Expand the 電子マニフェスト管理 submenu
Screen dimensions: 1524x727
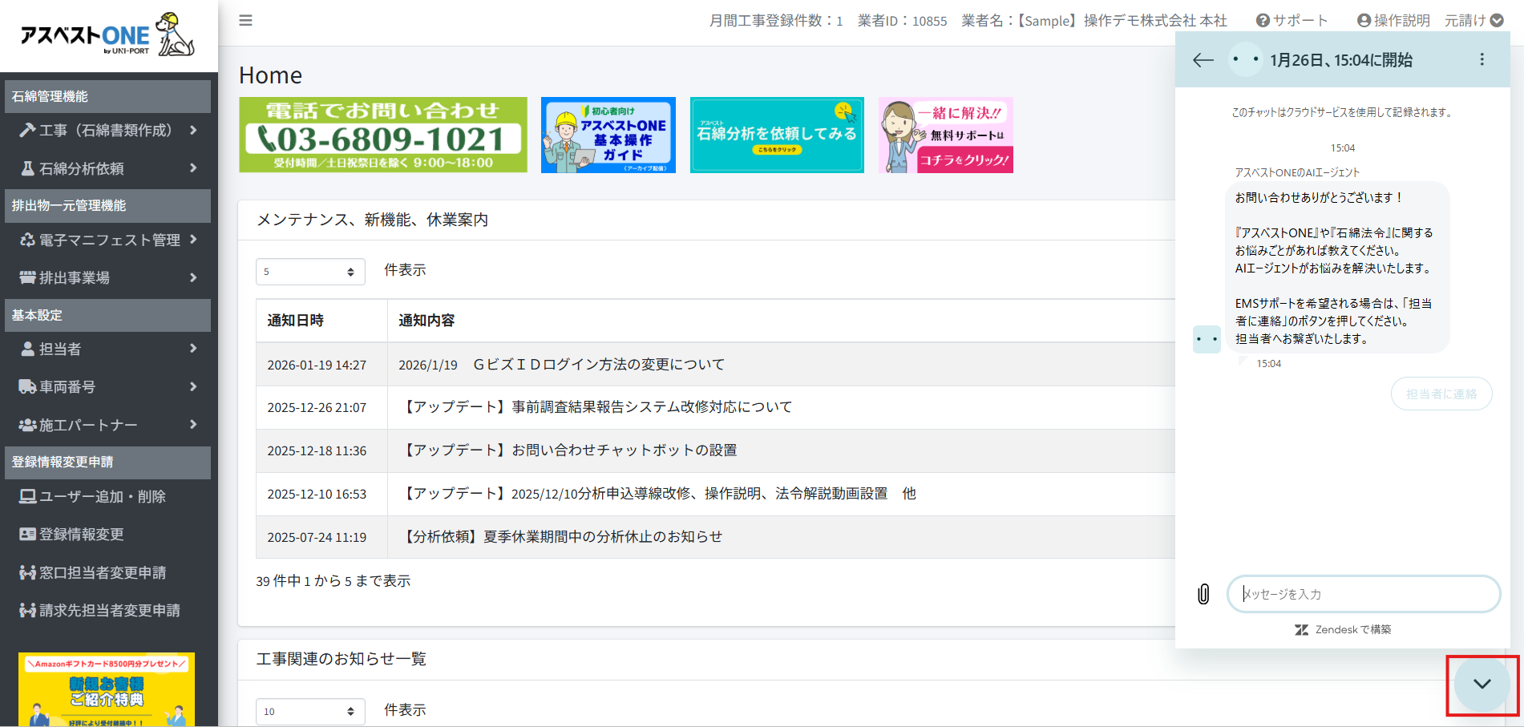(107, 240)
